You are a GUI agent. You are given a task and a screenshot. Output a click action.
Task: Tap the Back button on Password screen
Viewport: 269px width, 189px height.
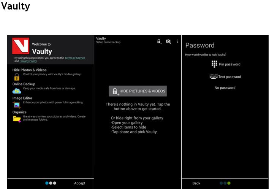196,183
